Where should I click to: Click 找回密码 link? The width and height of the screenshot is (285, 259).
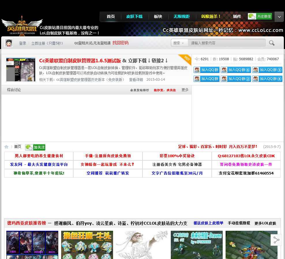click(x=120, y=43)
